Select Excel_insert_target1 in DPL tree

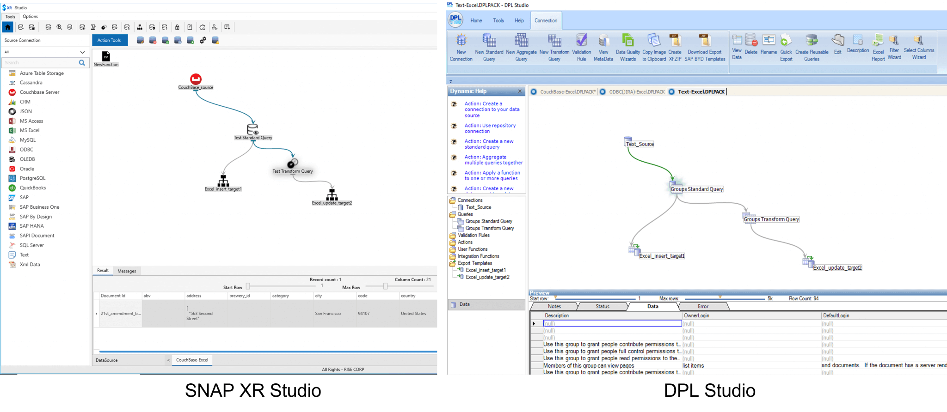[x=486, y=271]
